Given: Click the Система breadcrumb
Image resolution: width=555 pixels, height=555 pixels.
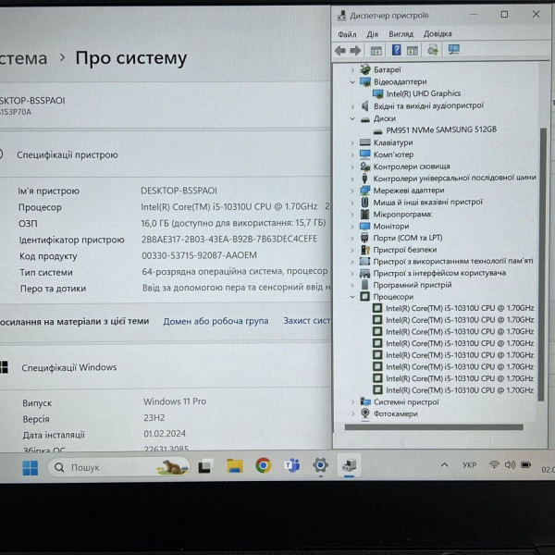Looking at the screenshot, I should [23, 58].
